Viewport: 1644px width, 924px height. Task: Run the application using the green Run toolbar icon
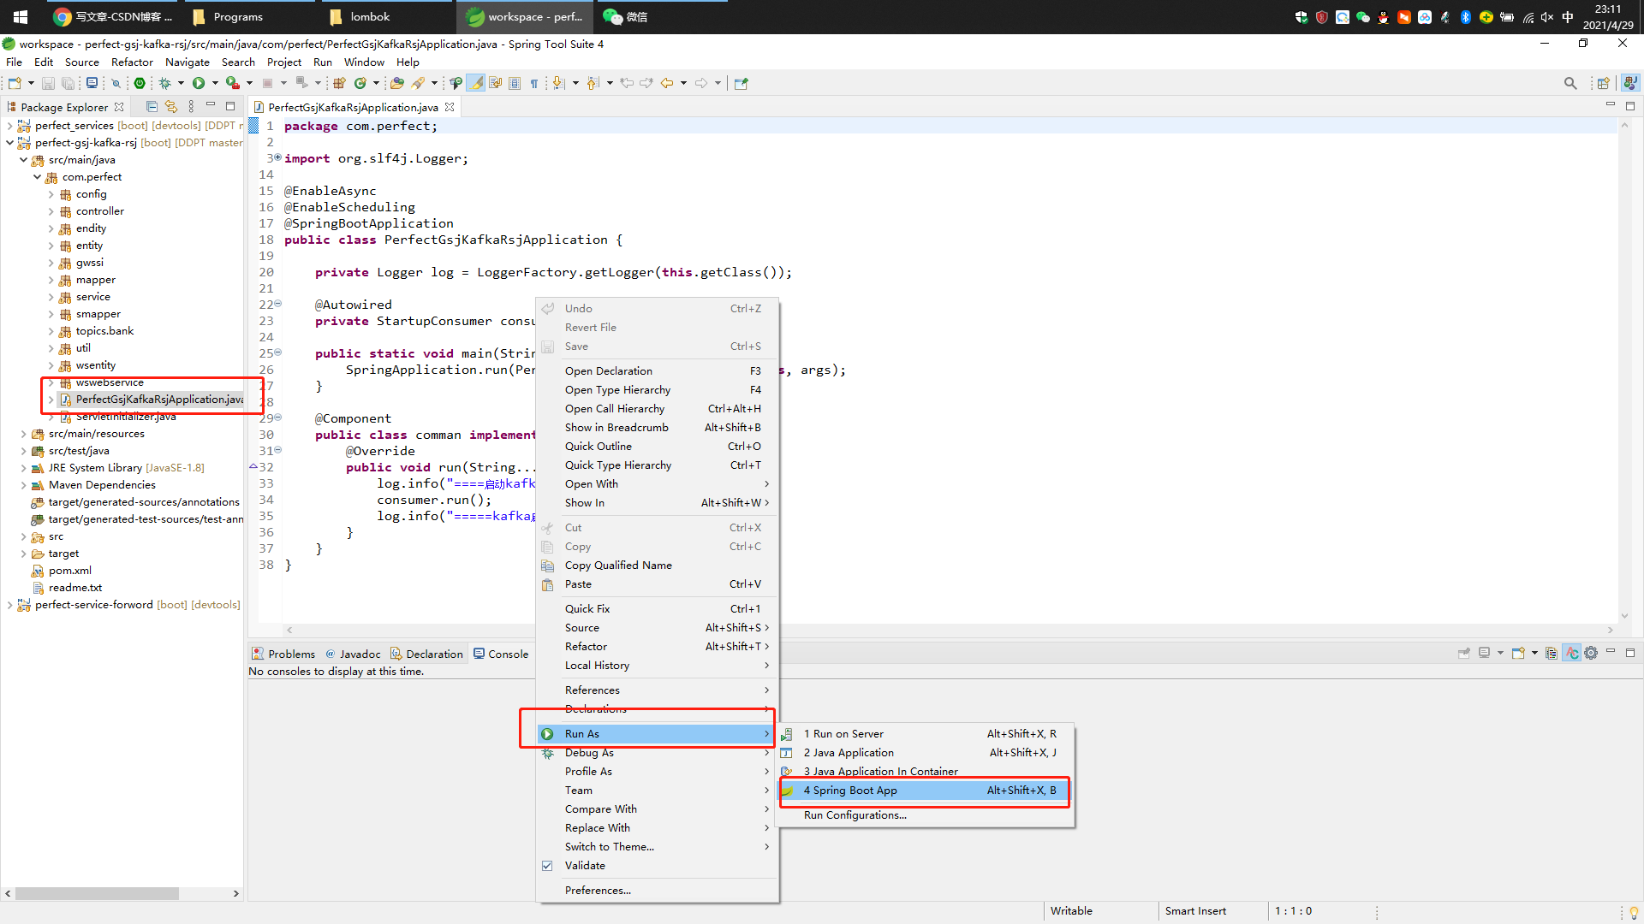coord(200,82)
